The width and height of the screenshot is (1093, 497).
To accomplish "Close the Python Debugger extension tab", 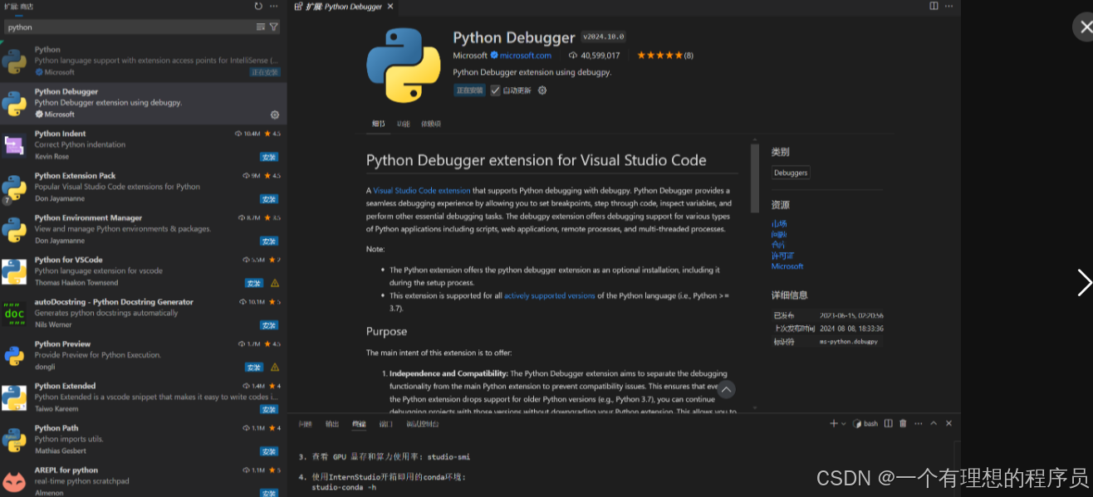I will [390, 7].
